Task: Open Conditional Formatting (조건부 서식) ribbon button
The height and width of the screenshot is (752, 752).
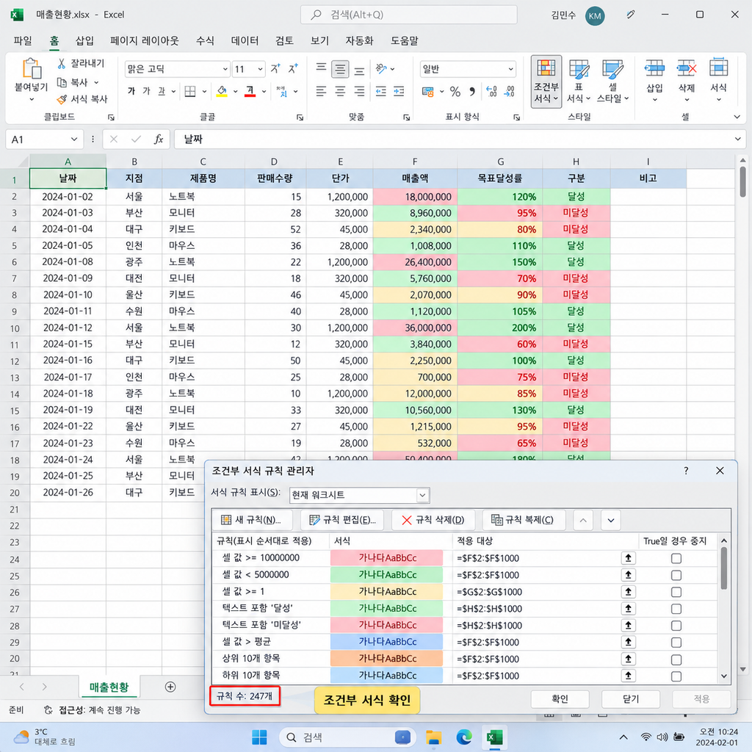Action: click(x=546, y=82)
